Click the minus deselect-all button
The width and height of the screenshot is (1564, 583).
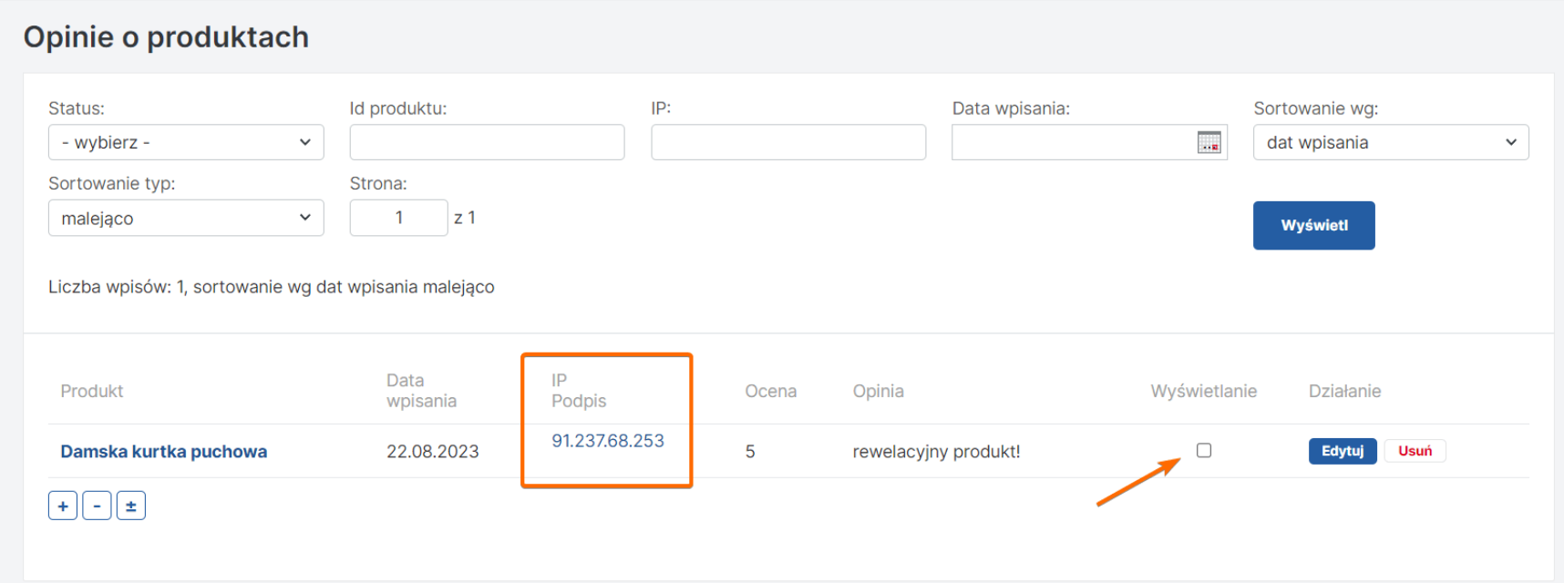pyautogui.click(x=97, y=506)
